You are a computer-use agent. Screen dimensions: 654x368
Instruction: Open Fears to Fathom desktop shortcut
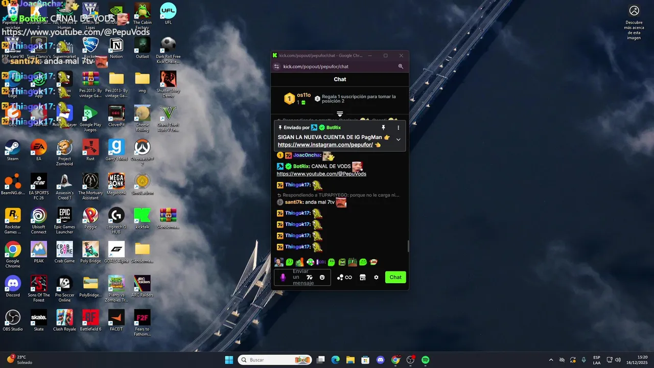pos(142,323)
